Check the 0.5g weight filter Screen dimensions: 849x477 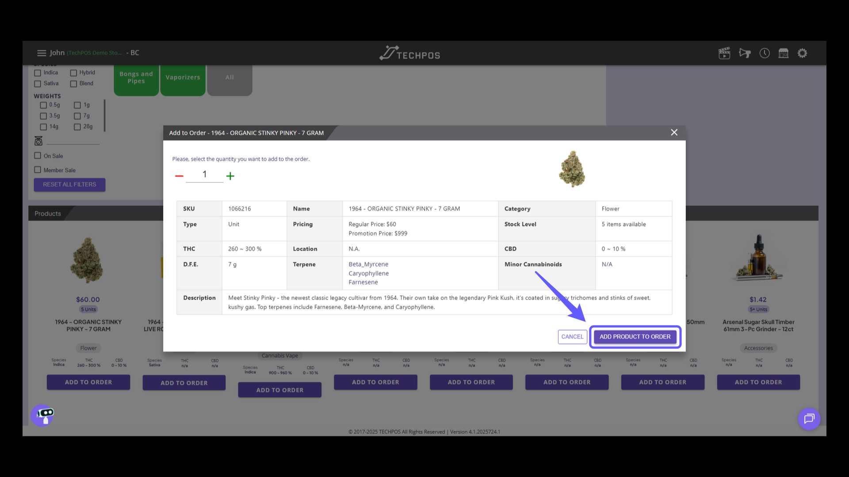pos(43,105)
